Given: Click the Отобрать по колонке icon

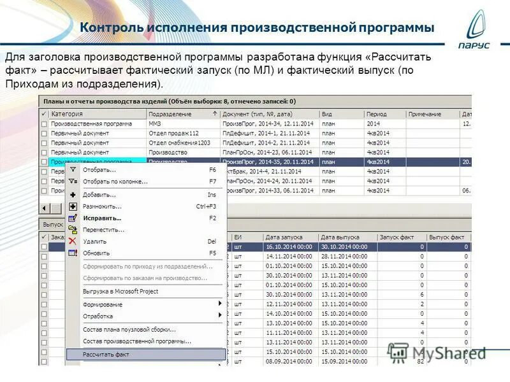Looking at the screenshot, I should point(73,182).
